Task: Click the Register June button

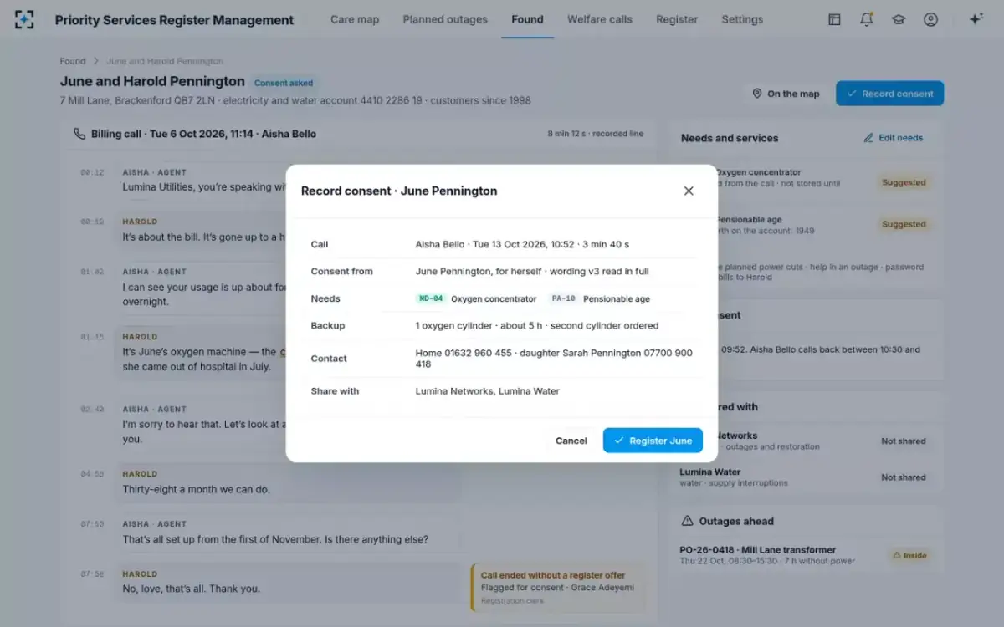Action: click(653, 441)
